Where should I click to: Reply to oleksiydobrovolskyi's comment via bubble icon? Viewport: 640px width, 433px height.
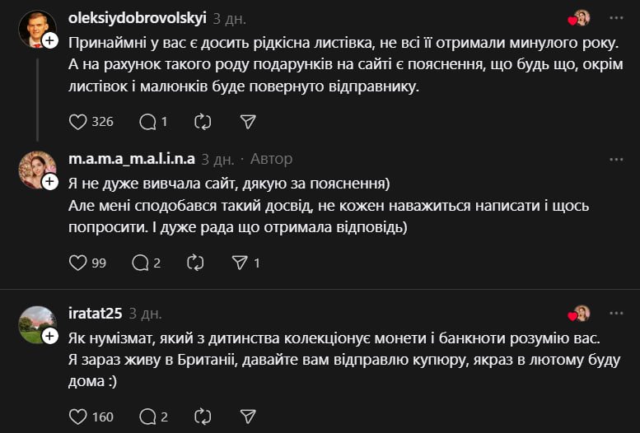coord(147,122)
